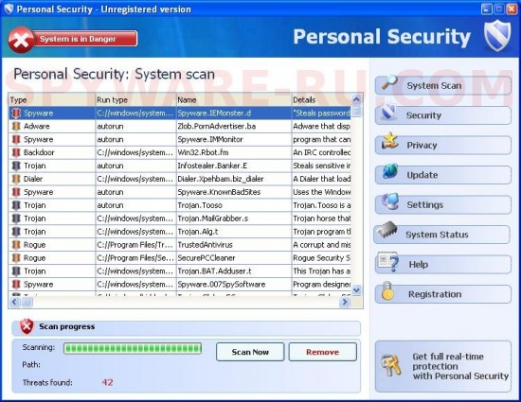The height and width of the screenshot is (402, 521).
Task: Click threat icon of Infostealer.Banker.E row
Action: (x=15, y=166)
